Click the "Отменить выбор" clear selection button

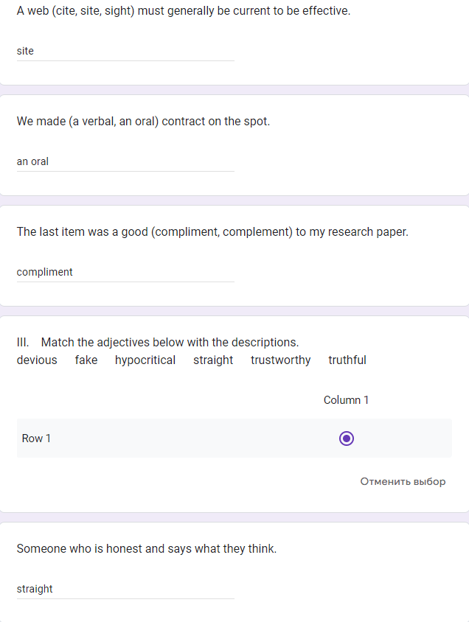point(403,481)
